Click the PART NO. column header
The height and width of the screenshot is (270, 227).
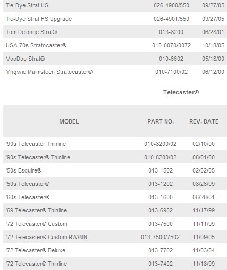point(161,121)
